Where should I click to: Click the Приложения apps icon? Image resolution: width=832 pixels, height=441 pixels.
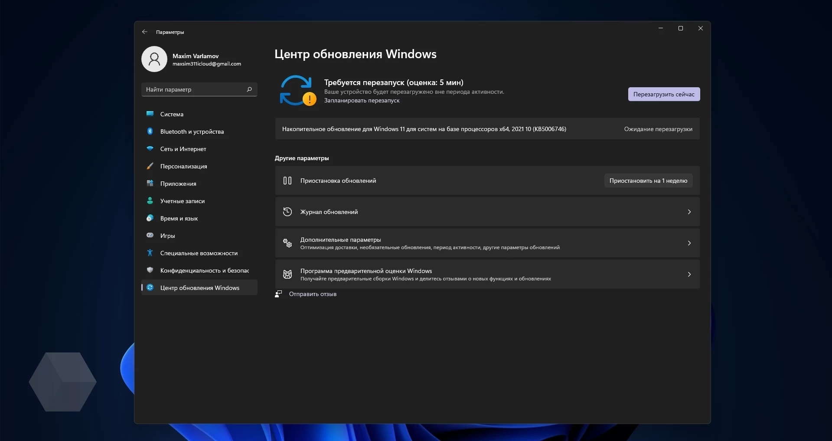pyautogui.click(x=150, y=183)
